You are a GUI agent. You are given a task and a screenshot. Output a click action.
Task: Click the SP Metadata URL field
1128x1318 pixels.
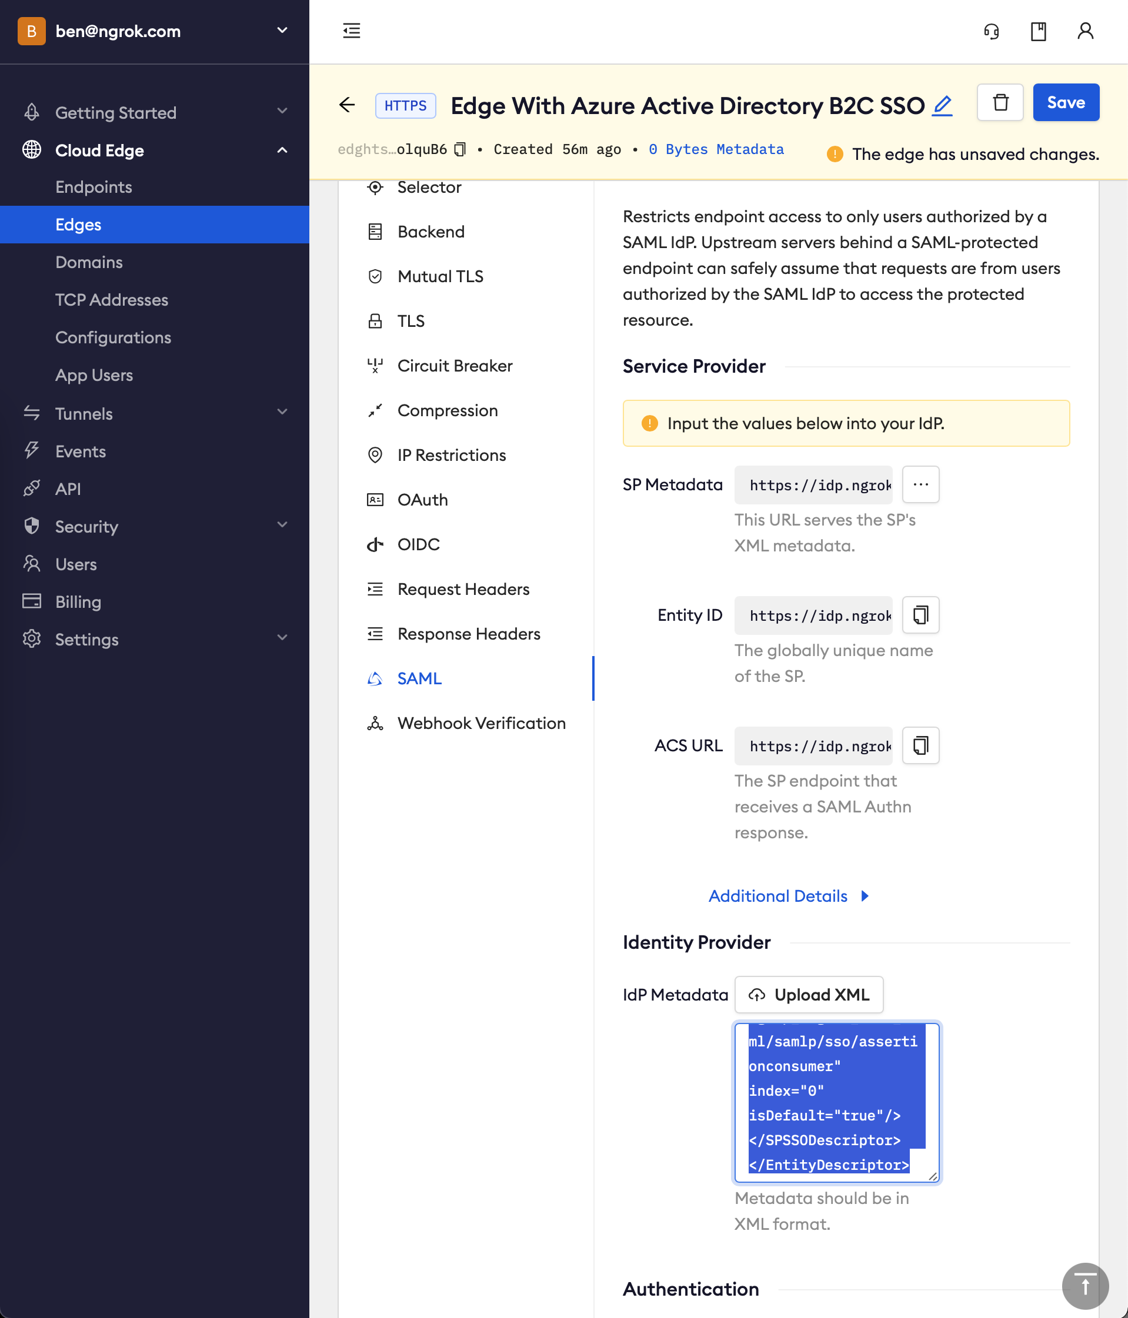(813, 485)
